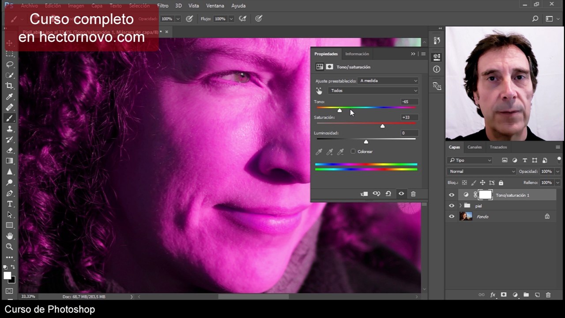
Task: Clip adjustment to the layer below
Action: point(364,194)
